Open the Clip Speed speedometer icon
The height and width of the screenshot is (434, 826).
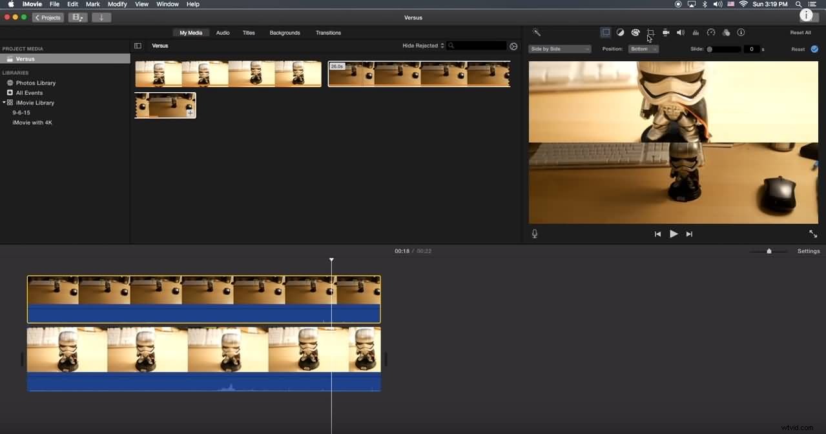coord(711,32)
